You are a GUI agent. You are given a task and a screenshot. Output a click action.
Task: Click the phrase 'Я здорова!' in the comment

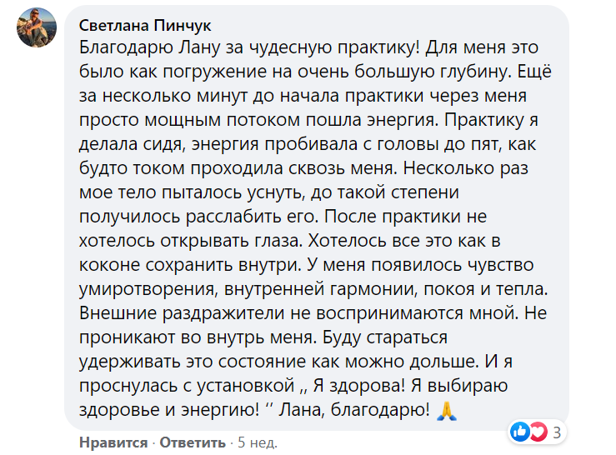click(358, 386)
